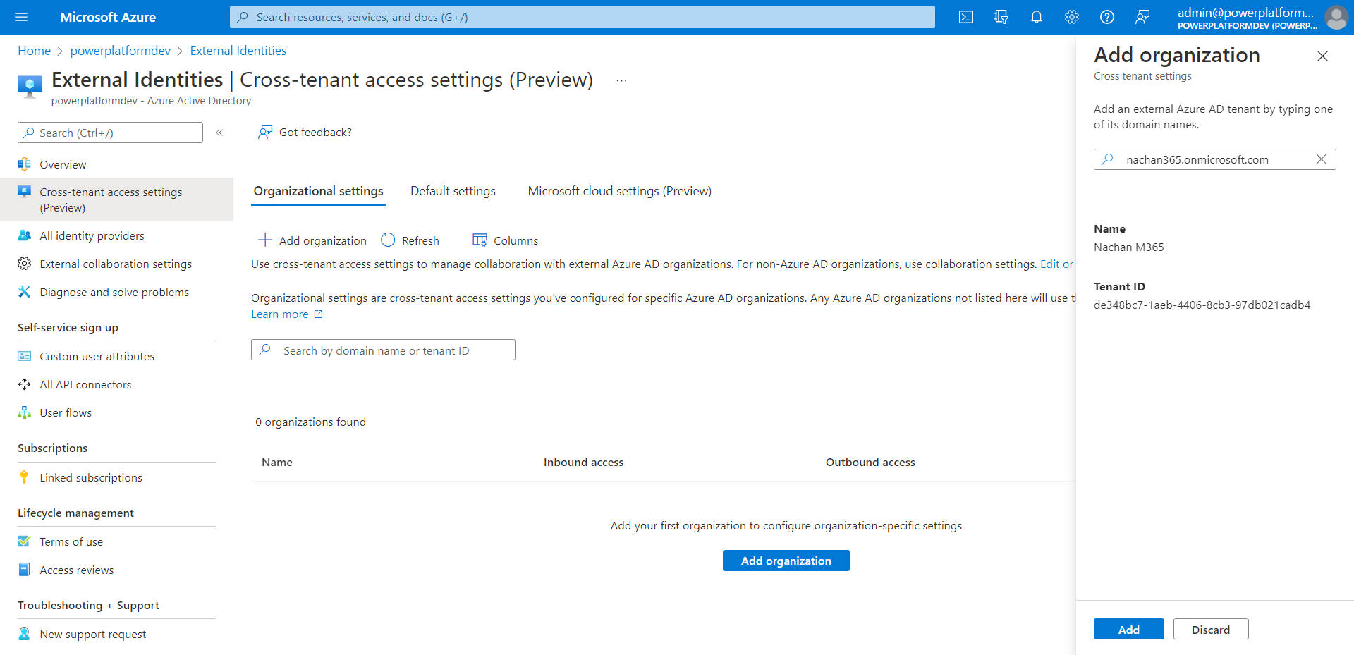Open Cloud Shell from the top bar
This screenshot has height=655, width=1354.
966,17
